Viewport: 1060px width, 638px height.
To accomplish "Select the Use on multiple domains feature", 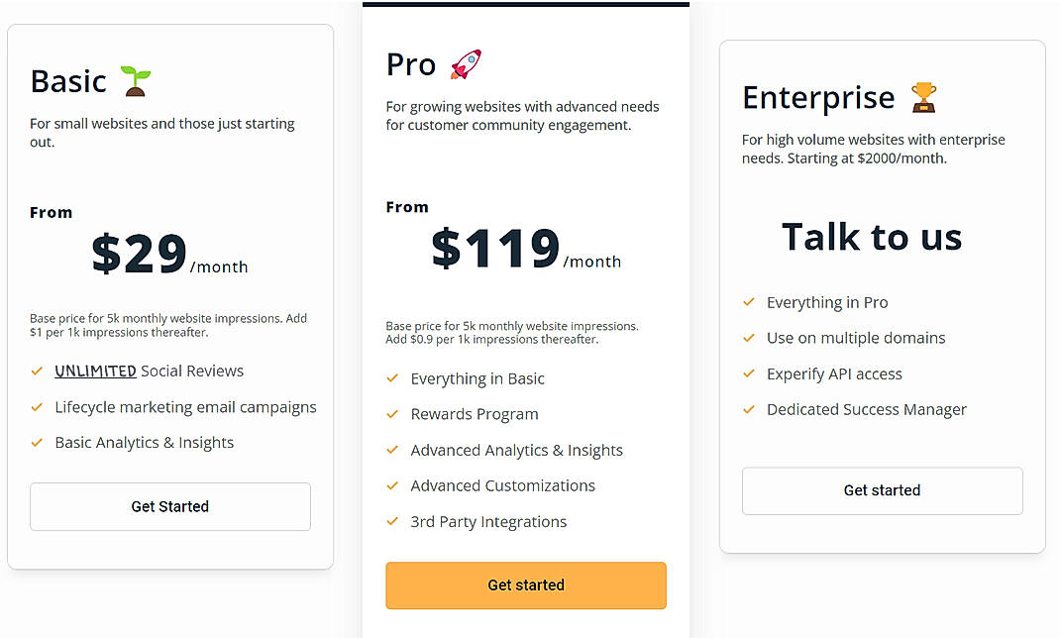I will (856, 338).
